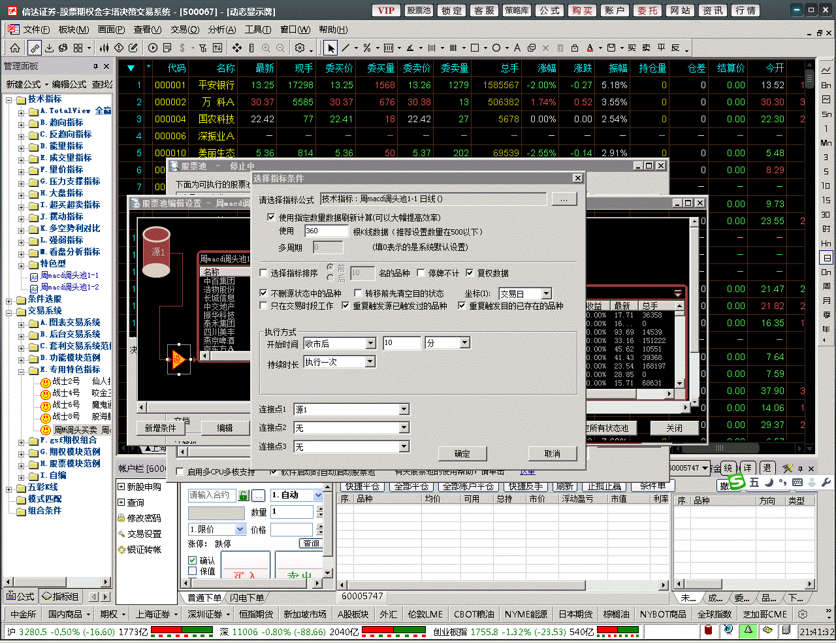836x643 pixels.
Task: Open the 文件(F) menu
Action: click(x=36, y=29)
